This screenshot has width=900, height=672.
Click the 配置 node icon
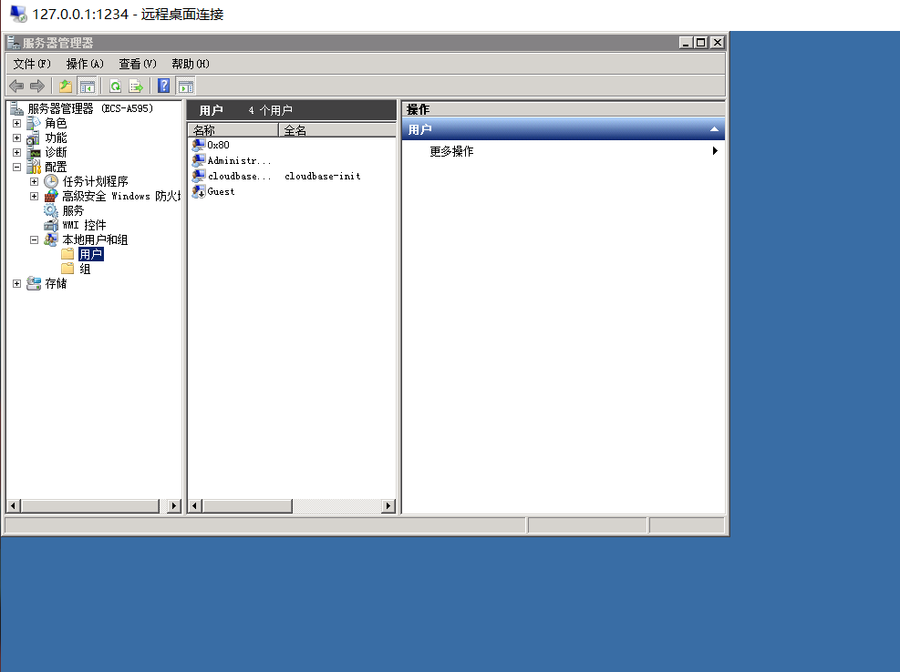tap(34, 167)
